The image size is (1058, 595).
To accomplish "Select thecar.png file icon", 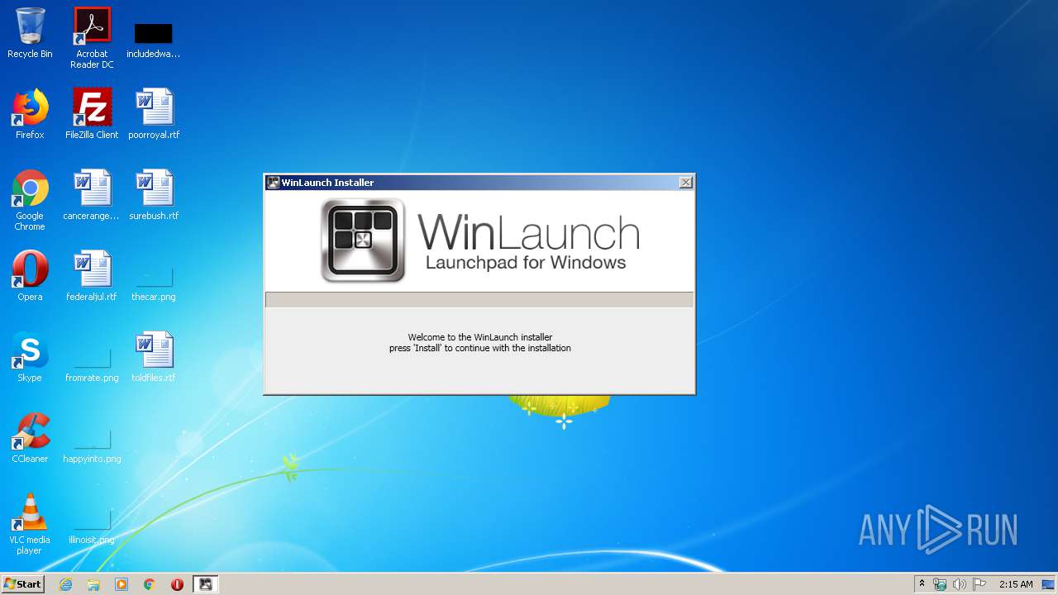I will click(154, 283).
